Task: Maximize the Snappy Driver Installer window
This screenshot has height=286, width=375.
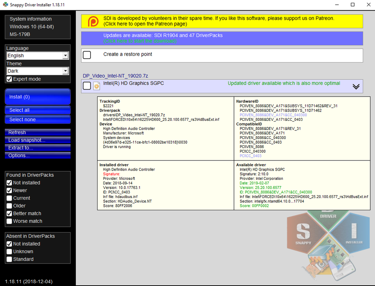Action: coord(352,5)
